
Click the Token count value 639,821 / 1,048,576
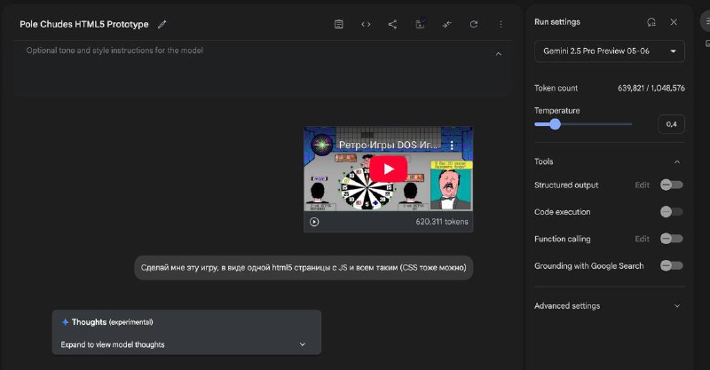pos(651,88)
